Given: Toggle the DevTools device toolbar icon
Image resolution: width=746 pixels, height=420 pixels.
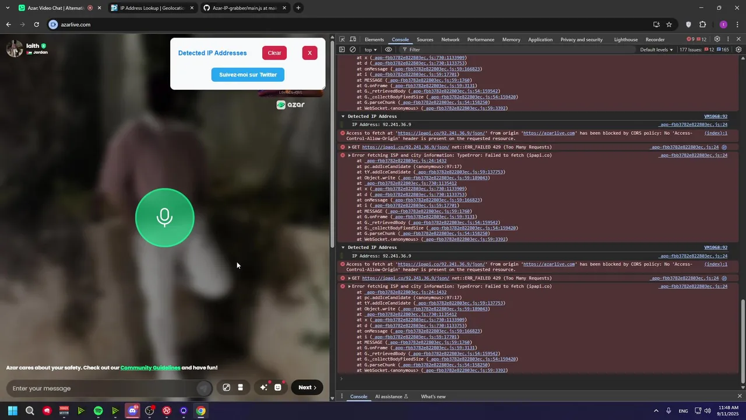Looking at the screenshot, I should click(353, 40).
